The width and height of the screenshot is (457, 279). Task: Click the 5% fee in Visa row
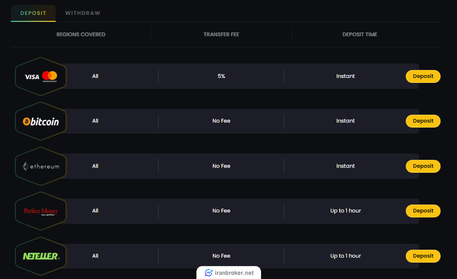(221, 76)
